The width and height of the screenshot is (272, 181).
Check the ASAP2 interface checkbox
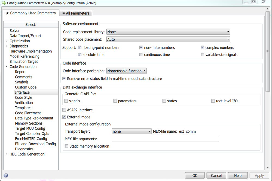tap(64, 110)
